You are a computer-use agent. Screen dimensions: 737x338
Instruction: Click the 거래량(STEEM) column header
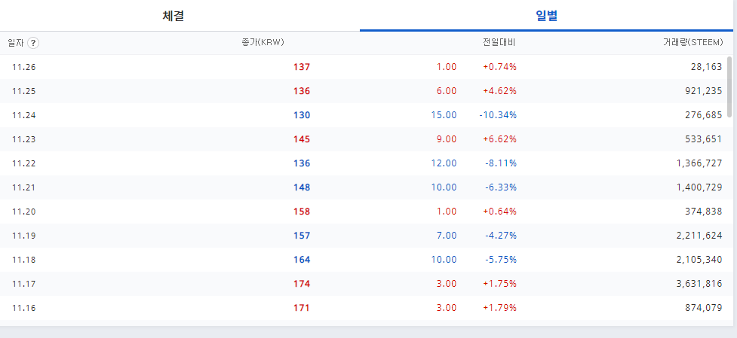click(692, 43)
